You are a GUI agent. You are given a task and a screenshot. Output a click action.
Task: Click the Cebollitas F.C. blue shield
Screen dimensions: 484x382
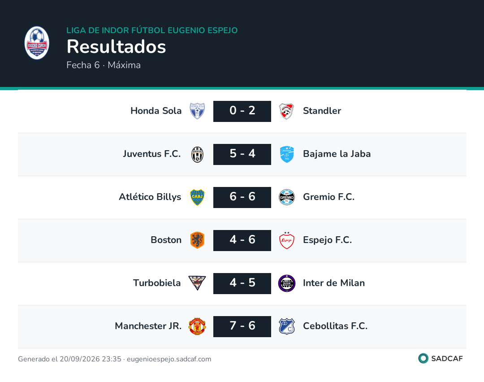287,326
